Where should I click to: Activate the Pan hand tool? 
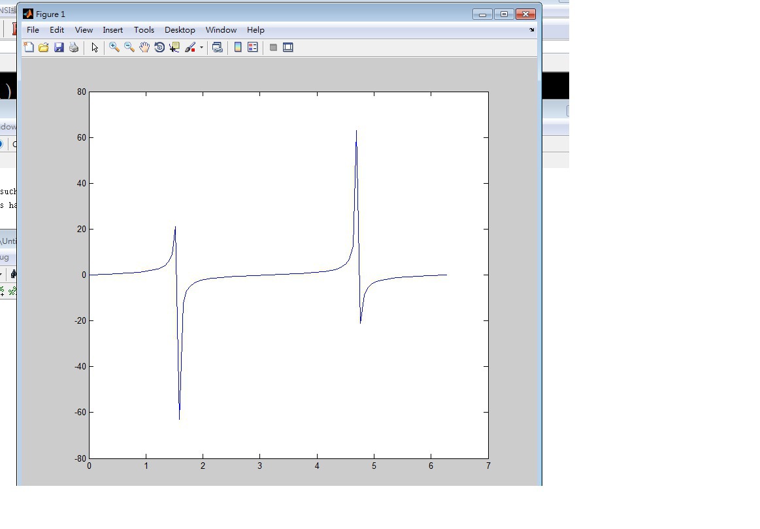point(144,47)
